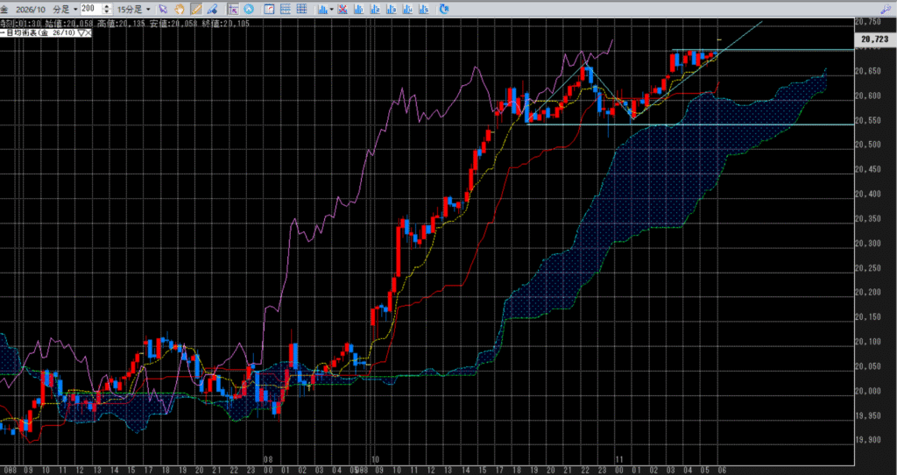Screen dimensions: 897x475
Task: Select the pencil trend line drawing tool
Action: tap(194, 9)
